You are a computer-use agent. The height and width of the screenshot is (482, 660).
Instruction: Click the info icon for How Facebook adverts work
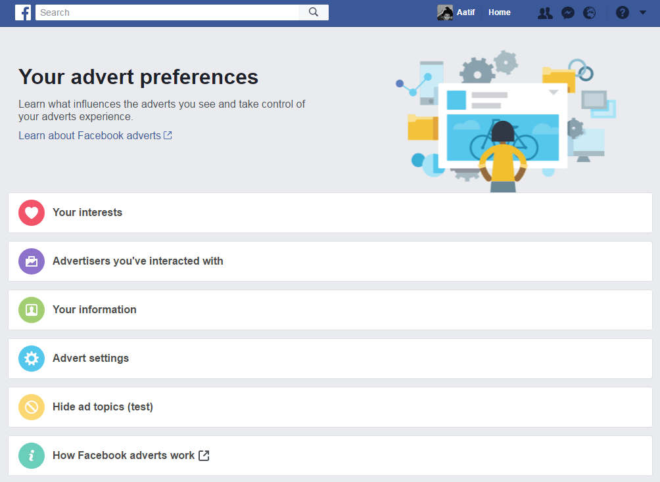pos(31,455)
